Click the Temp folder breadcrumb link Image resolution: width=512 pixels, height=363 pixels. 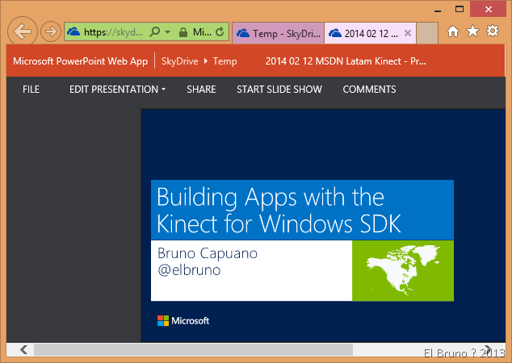[225, 61]
